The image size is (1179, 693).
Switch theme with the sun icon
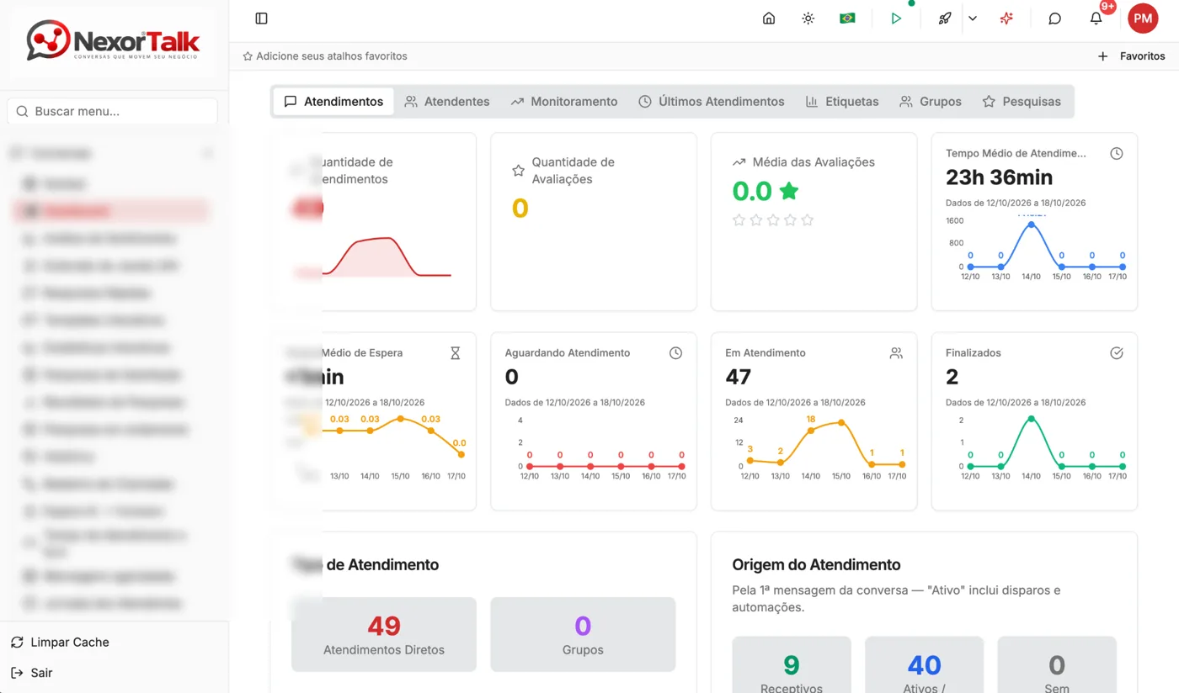808,19
